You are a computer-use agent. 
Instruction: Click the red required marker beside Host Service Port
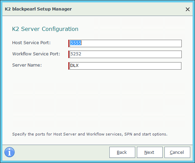69,43
